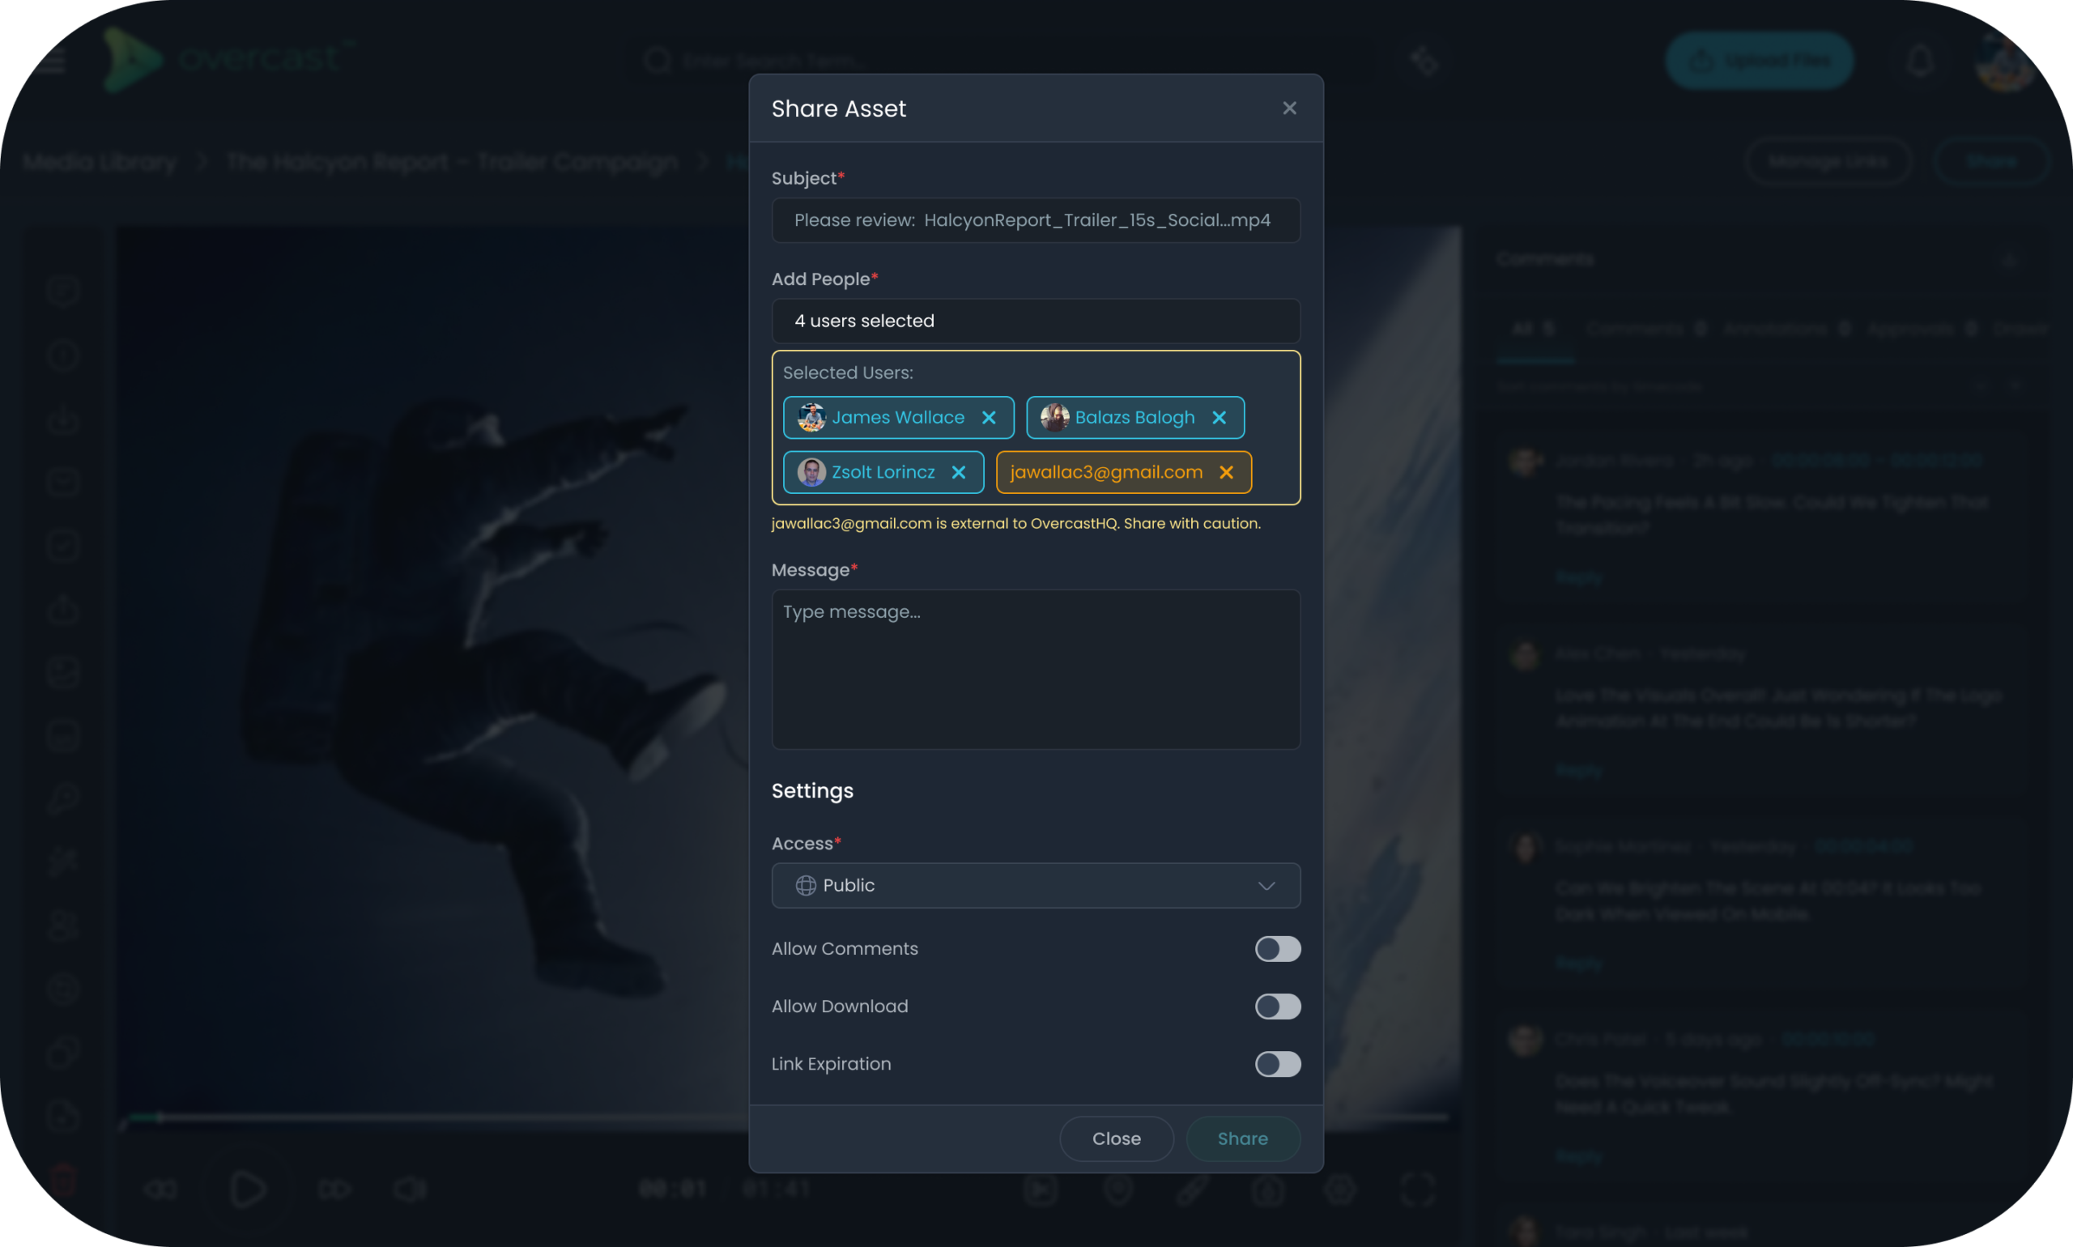
Task: Focus the Type message text area
Action: (1035, 670)
